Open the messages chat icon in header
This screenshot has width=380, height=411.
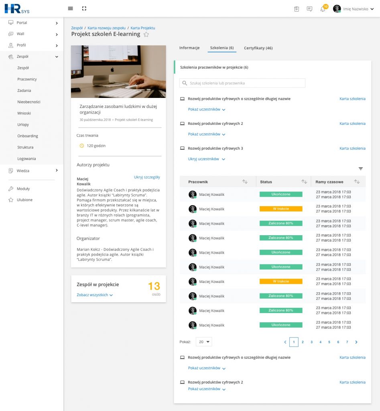click(309, 9)
